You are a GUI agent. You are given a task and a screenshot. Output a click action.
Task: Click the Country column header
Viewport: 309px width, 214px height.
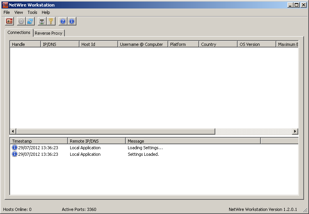[x=218, y=44]
